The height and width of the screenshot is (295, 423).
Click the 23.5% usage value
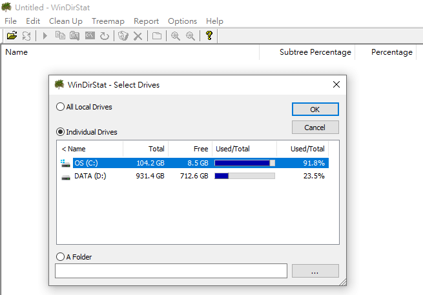click(314, 176)
